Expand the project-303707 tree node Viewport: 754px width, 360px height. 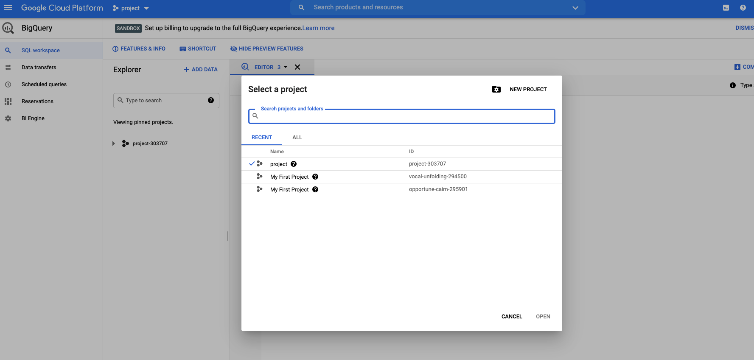114,143
